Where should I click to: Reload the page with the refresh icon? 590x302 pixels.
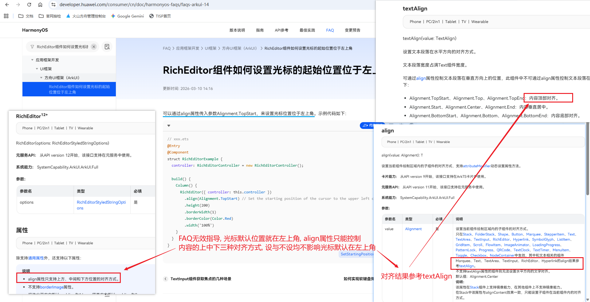(x=29, y=5)
